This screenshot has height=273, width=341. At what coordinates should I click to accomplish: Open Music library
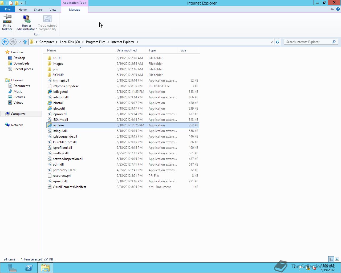18,91
